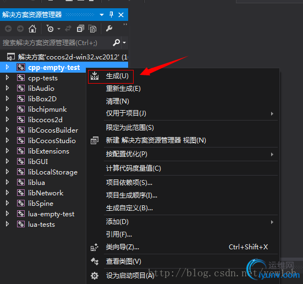
Task: Choose 引用(F)... menu entry
Action: [183, 234]
